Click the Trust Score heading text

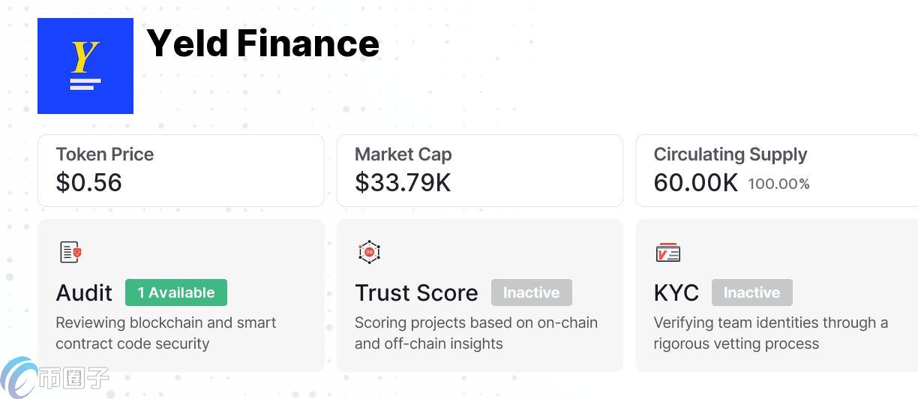(x=416, y=292)
